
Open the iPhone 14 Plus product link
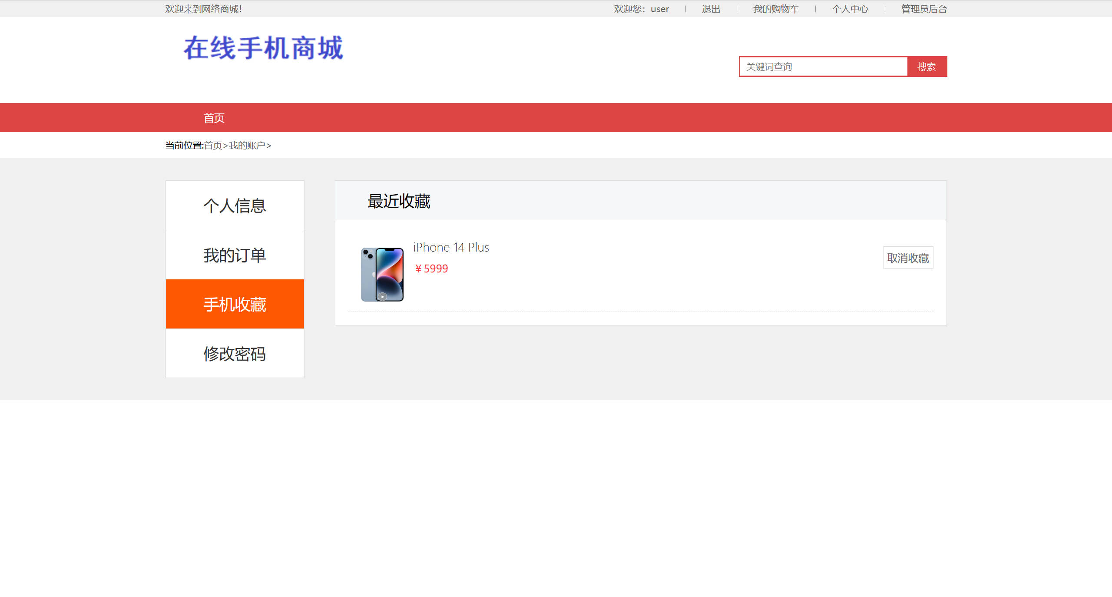(451, 247)
